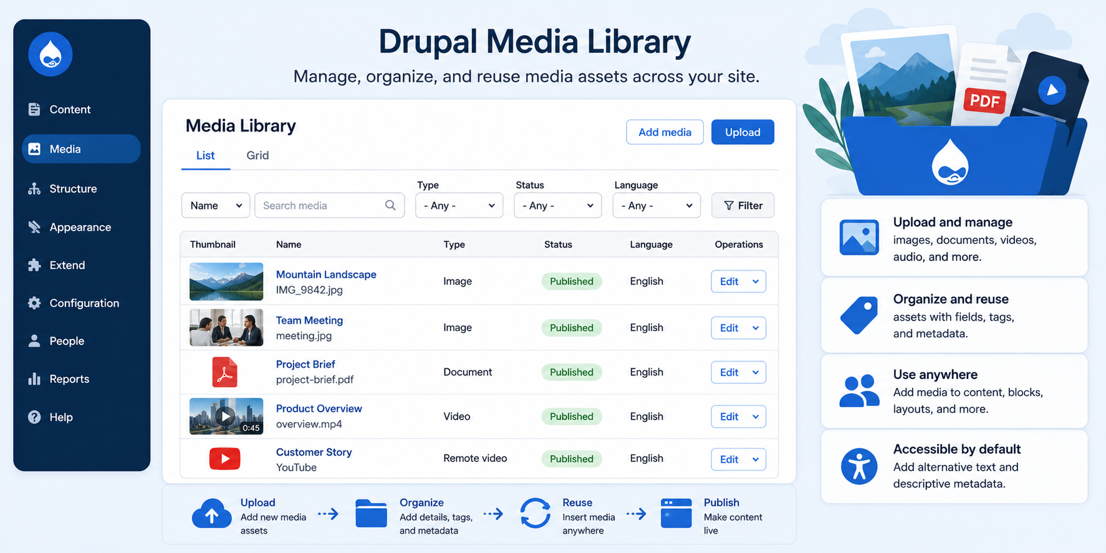Click the Drupal drop logo in sidebar
Screen dimensions: 1106x553
point(50,54)
